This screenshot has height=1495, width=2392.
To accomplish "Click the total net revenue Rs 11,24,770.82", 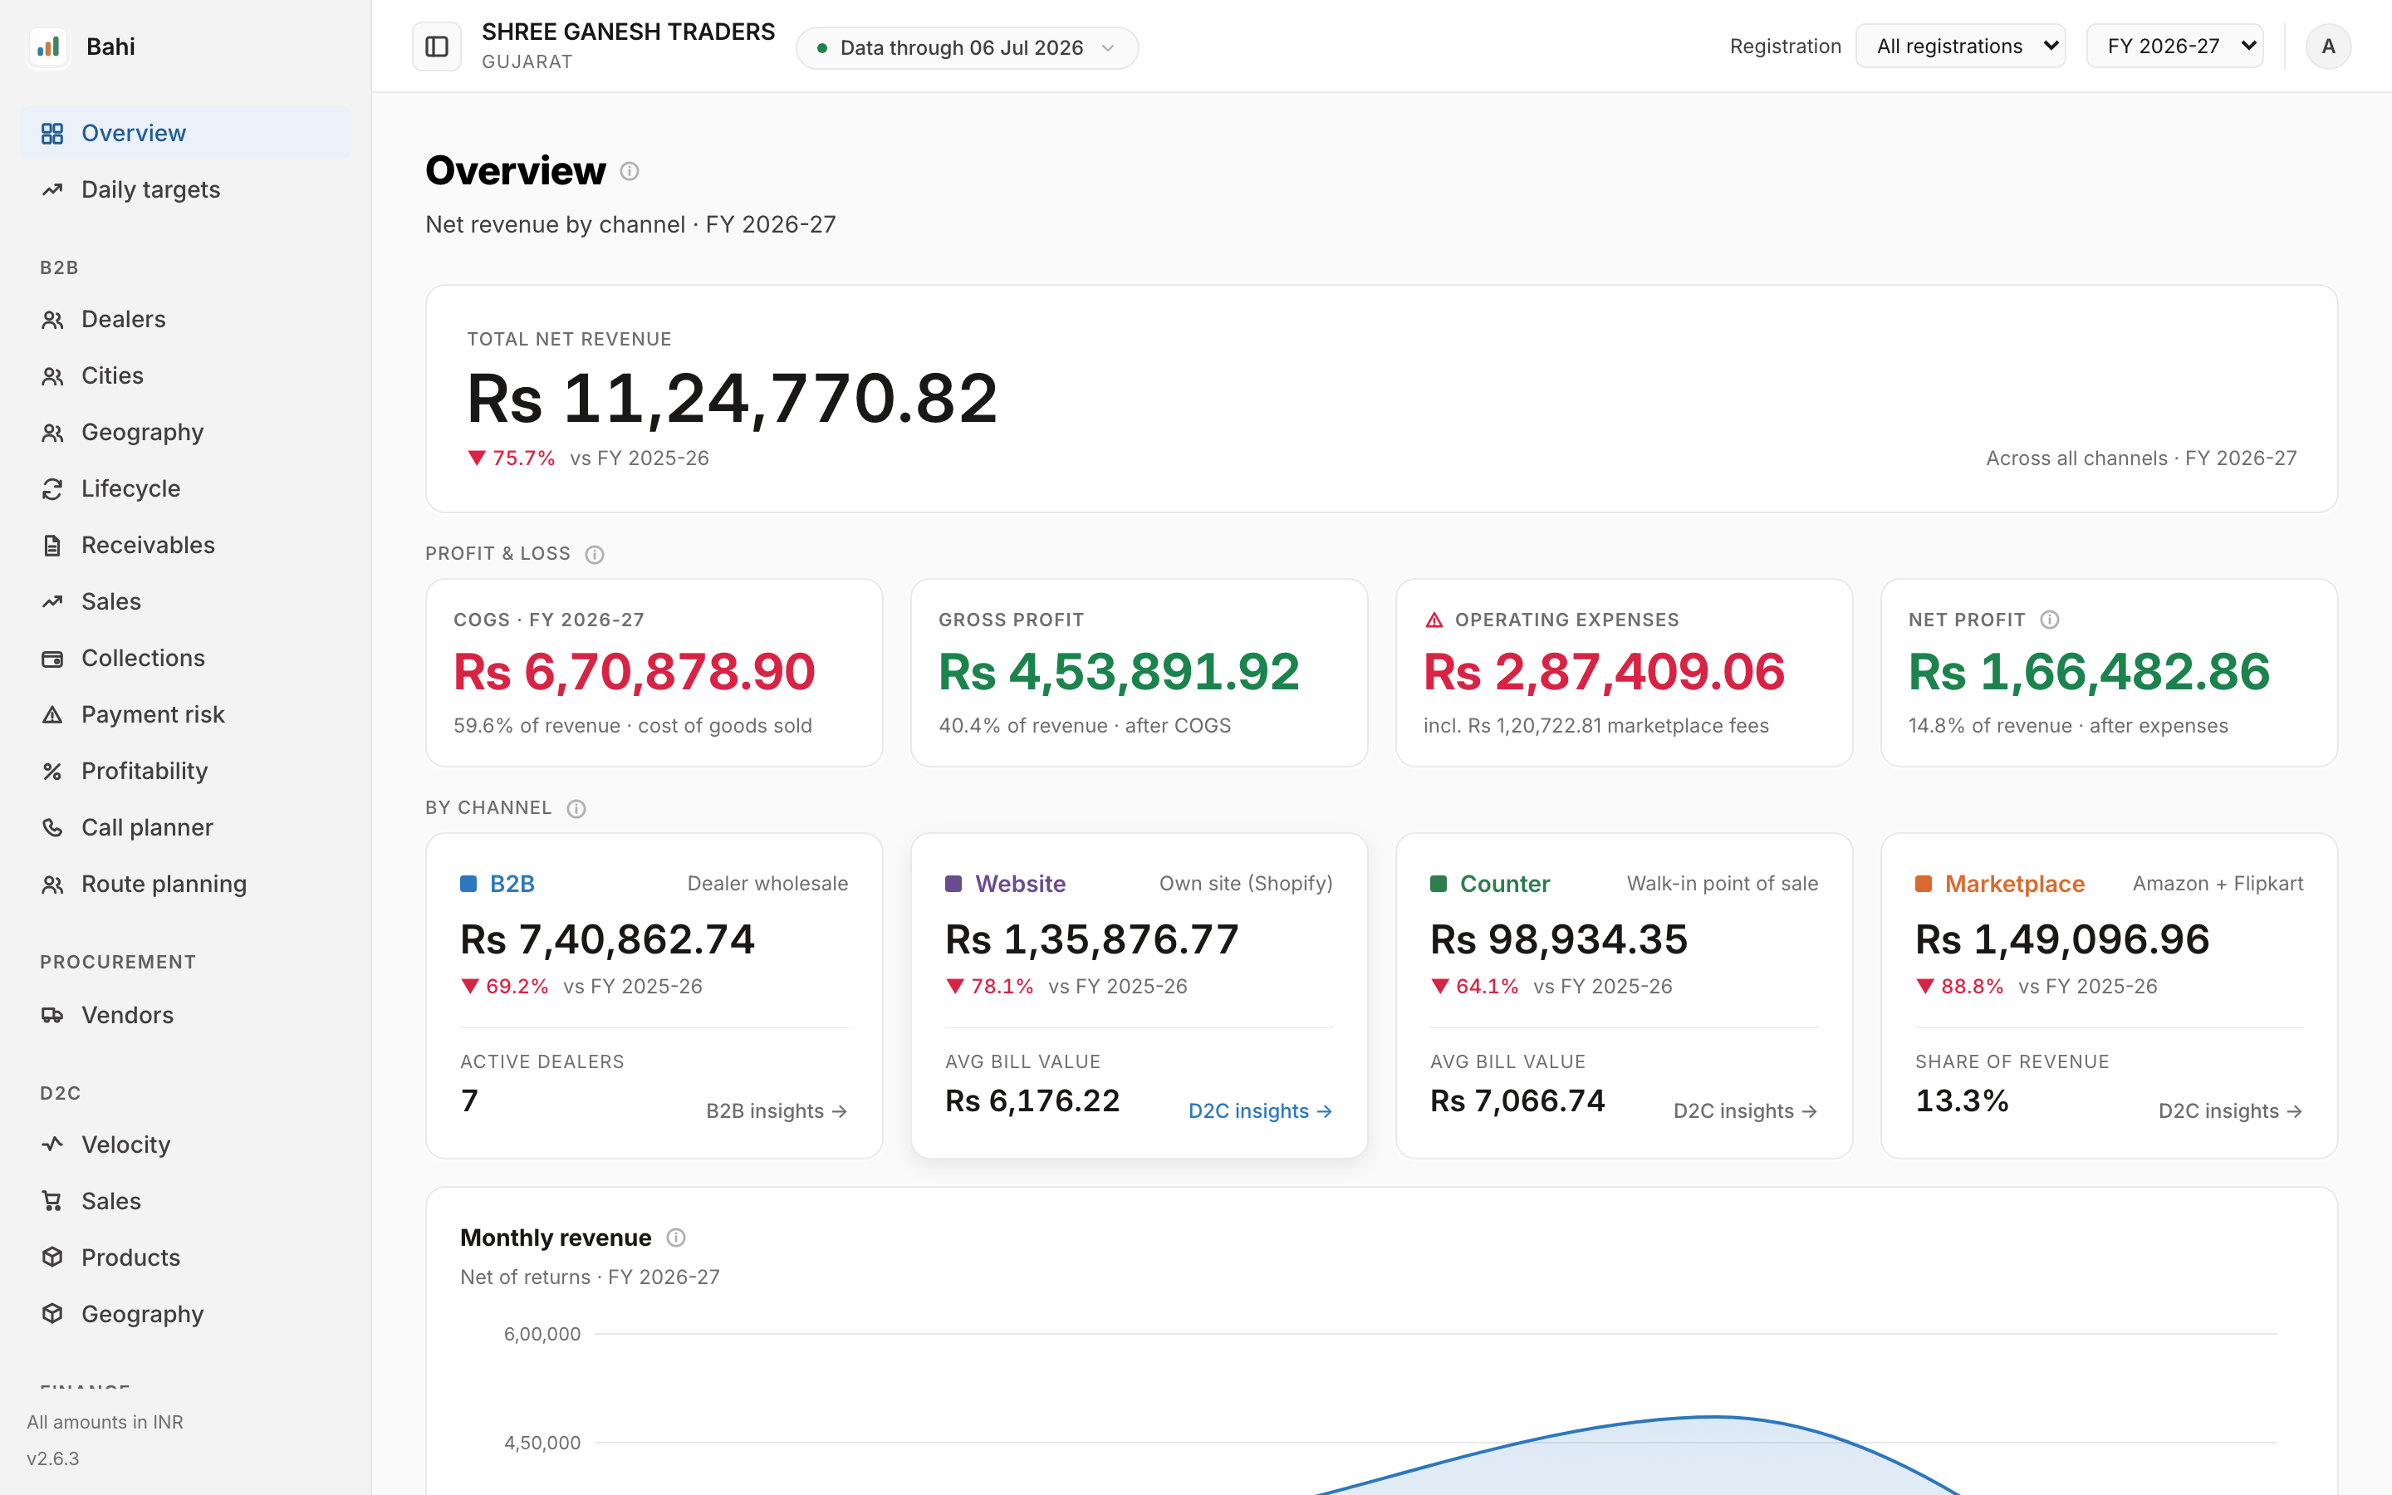I will [733, 399].
